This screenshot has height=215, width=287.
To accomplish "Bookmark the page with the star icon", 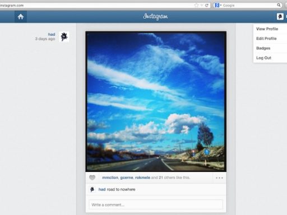I will (x=196, y=5).
